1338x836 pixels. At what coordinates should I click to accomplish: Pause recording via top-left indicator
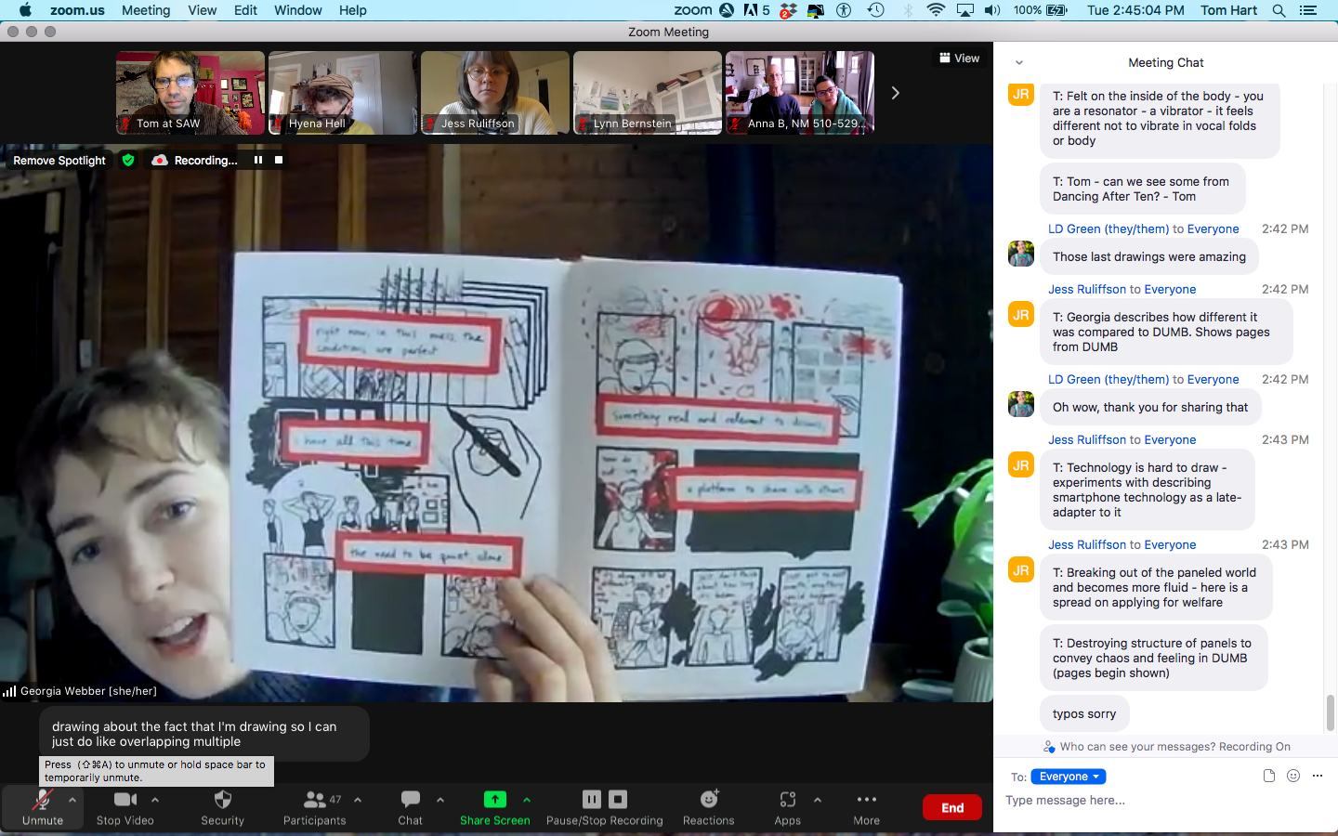coord(258,160)
